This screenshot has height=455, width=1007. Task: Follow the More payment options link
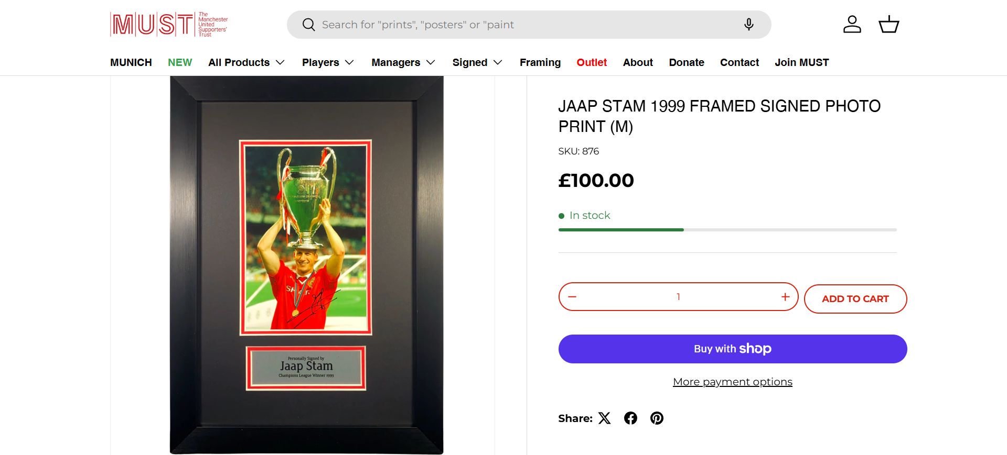pyautogui.click(x=732, y=382)
